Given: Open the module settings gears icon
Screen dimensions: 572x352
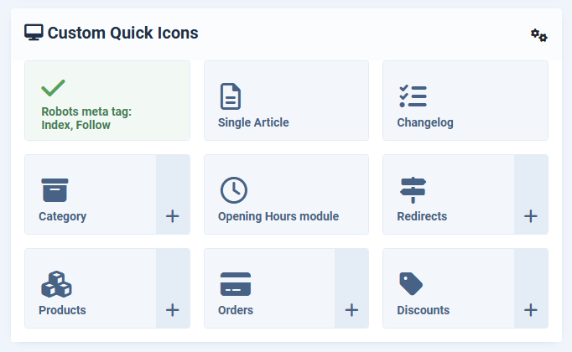Looking at the screenshot, I should [538, 35].
